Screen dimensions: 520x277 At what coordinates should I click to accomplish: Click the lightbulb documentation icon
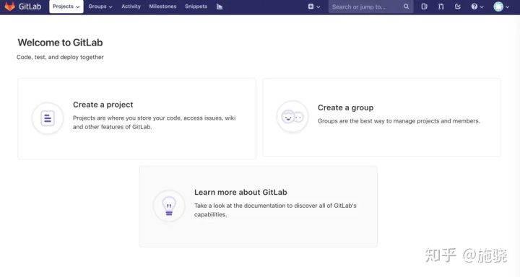(169, 206)
